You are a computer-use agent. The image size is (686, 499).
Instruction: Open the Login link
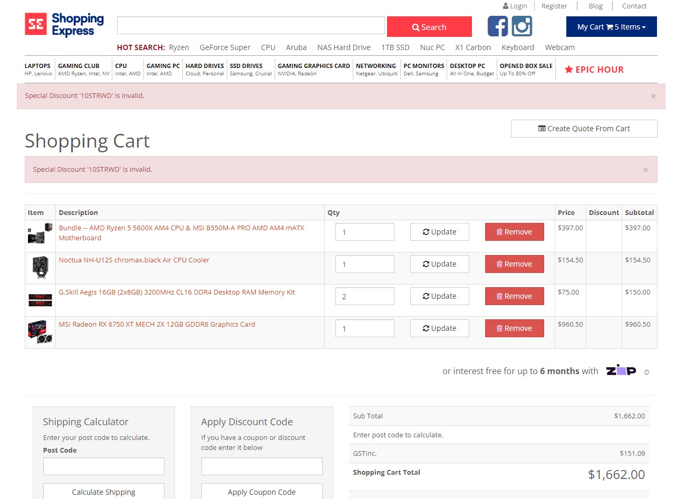[515, 6]
